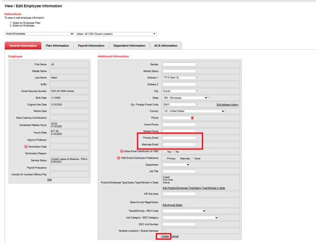Open the Active Employees filter dropdown
The image size is (316, 243).
point(39,34)
